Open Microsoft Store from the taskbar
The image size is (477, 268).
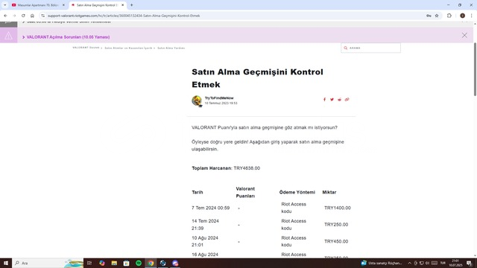coord(126,263)
